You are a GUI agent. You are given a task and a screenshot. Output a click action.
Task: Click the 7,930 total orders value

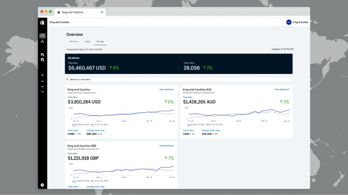pyautogui.click(x=186, y=134)
